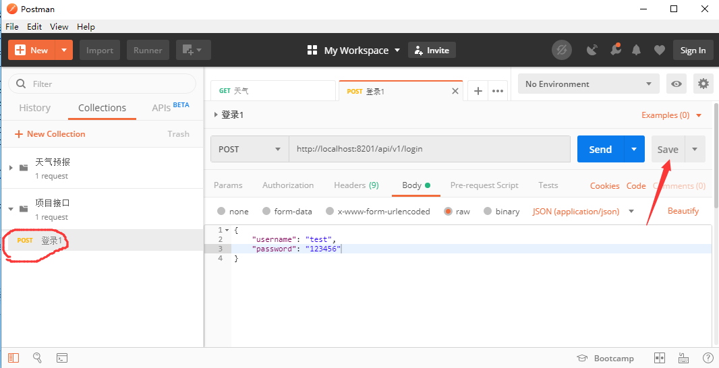
Task: Click the Invite button
Action: (432, 51)
